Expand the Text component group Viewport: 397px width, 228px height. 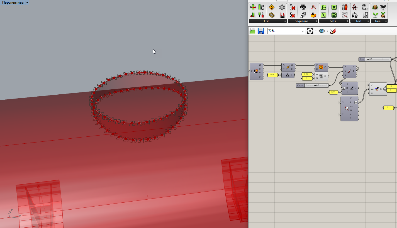point(368,21)
